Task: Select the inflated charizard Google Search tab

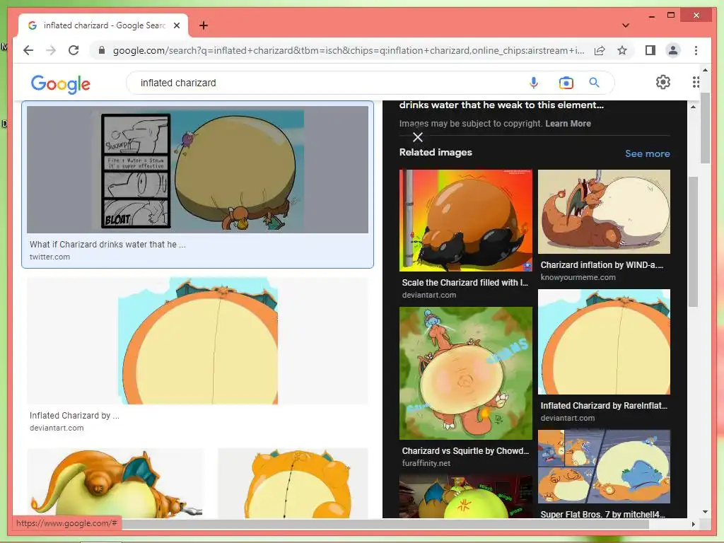Action: pyautogui.click(x=103, y=25)
